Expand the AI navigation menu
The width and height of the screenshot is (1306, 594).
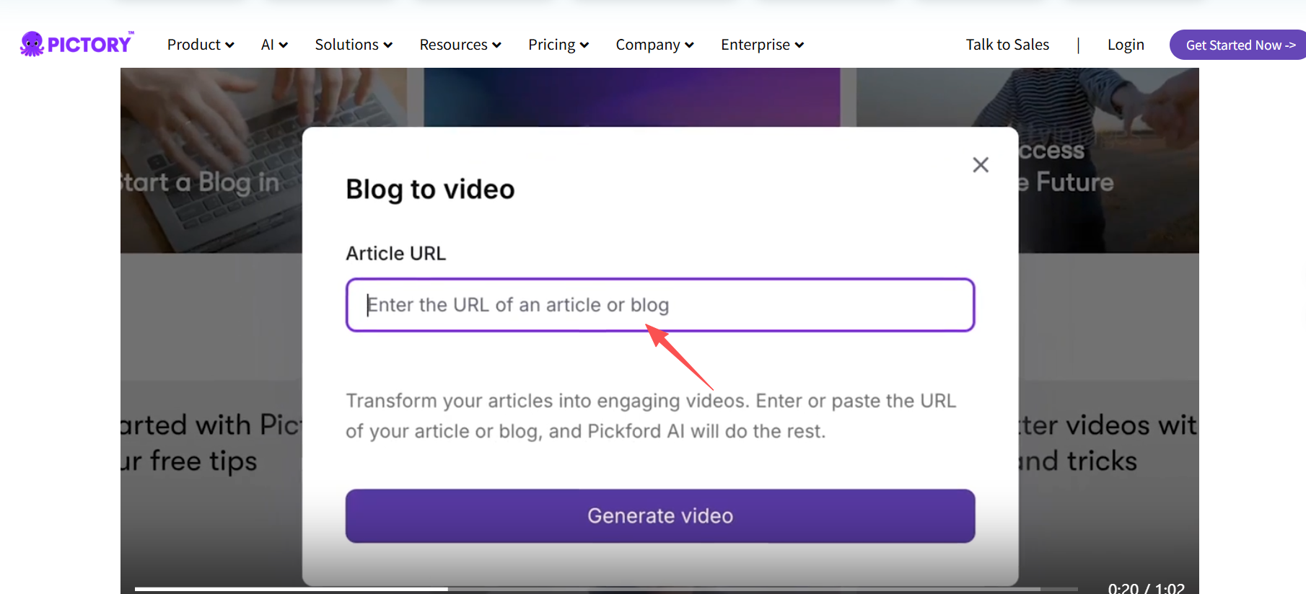pyautogui.click(x=274, y=45)
